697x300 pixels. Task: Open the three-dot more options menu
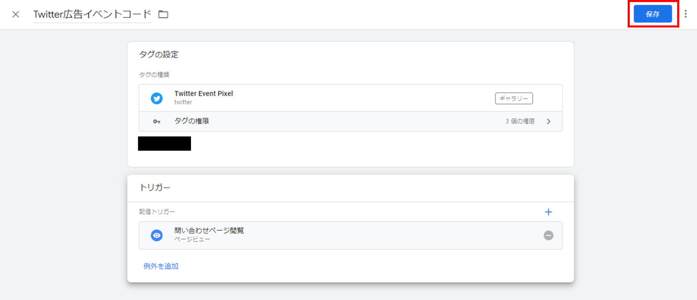click(686, 14)
